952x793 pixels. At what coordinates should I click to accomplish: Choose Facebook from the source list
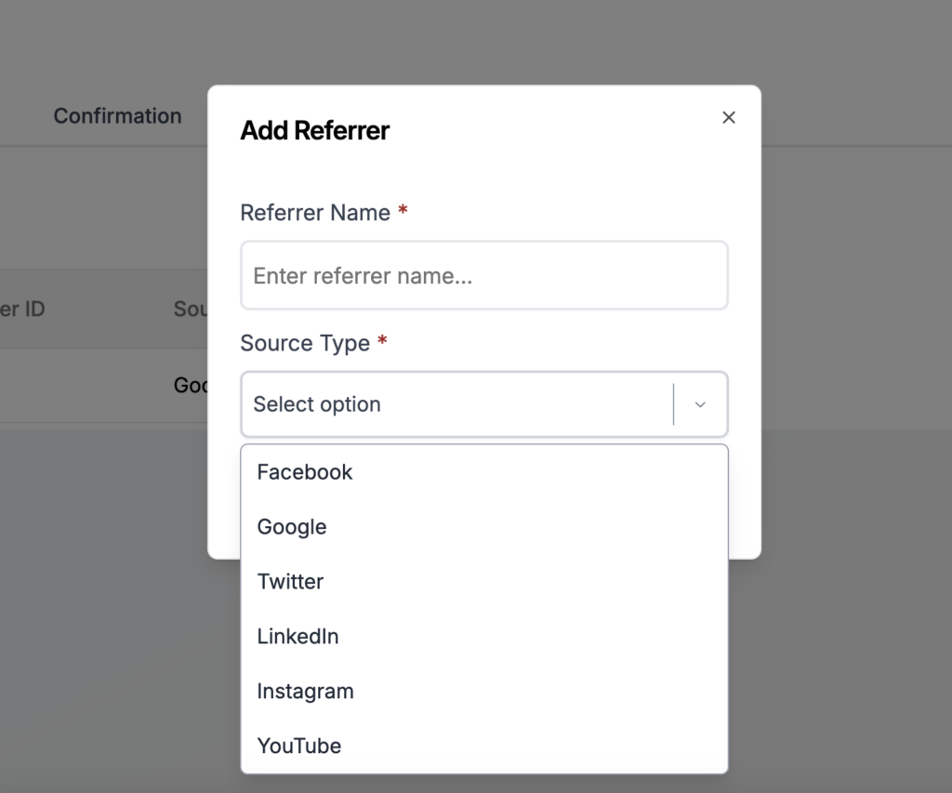(305, 472)
